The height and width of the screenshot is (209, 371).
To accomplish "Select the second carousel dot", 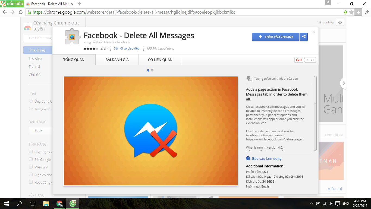I will point(152,70).
